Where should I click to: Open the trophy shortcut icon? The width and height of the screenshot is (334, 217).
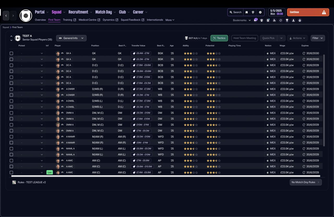tap(287, 20)
